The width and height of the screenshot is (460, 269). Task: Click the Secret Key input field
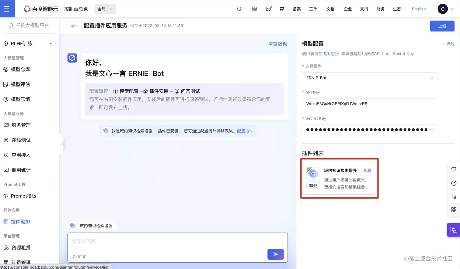pyautogui.click(x=370, y=130)
